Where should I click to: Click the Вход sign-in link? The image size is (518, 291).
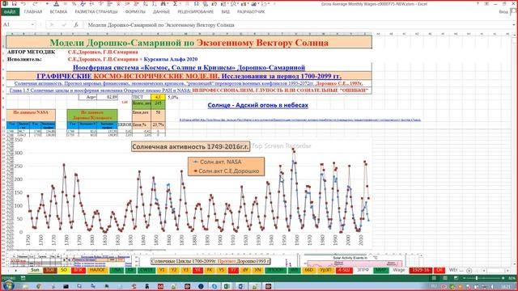pyautogui.click(x=503, y=12)
